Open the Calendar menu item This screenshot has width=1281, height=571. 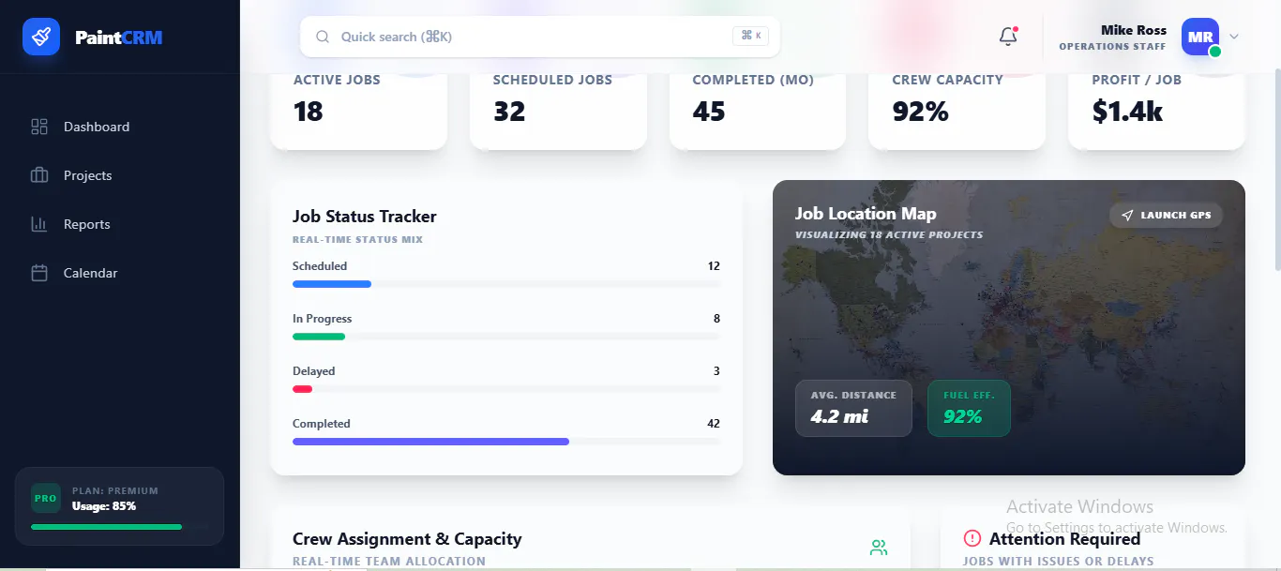[120, 273]
